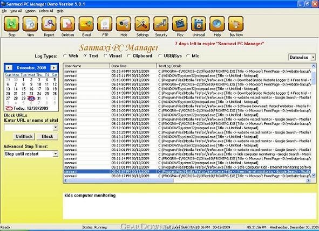Select calendar date 25 of December

coord(47,94)
